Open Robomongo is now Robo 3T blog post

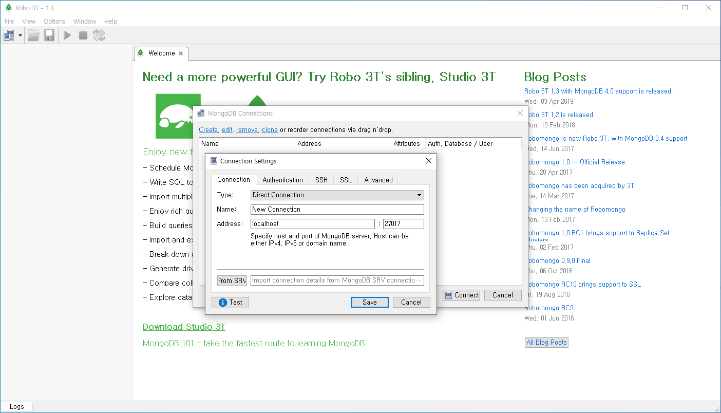coord(606,138)
